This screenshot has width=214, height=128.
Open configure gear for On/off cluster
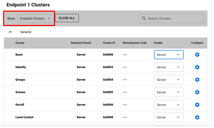(197, 105)
